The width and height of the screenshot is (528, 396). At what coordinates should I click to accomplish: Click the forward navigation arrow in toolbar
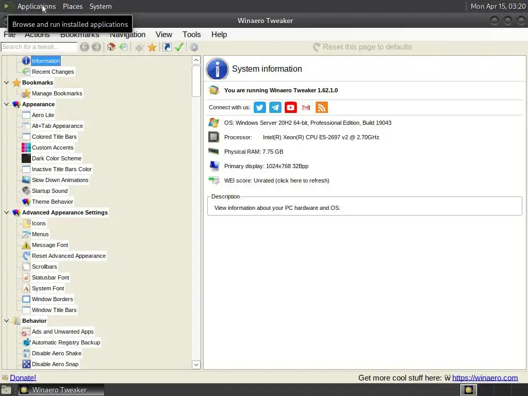click(x=96, y=47)
